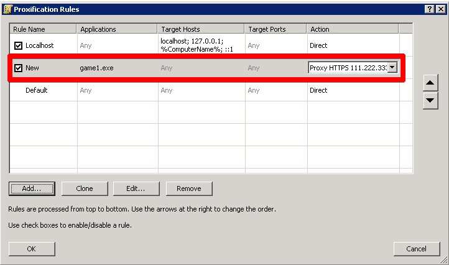Click the Target Ports column header
This screenshot has height=265, width=449.
tap(275, 29)
